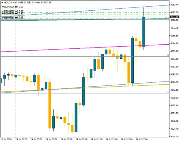Click the 24 Jul 03:00 time label

click(x=36, y=139)
